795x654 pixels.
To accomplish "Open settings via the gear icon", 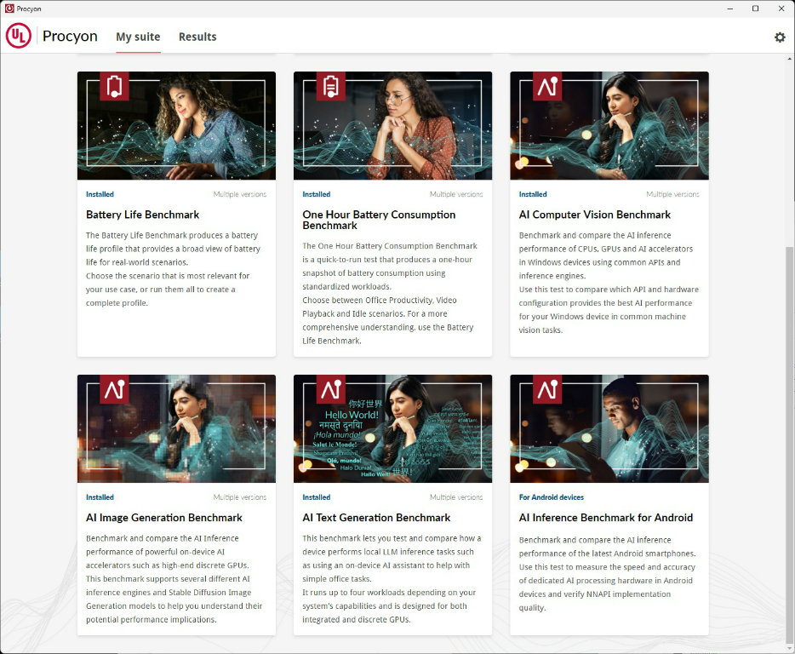I will pyautogui.click(x=780, y=37).
